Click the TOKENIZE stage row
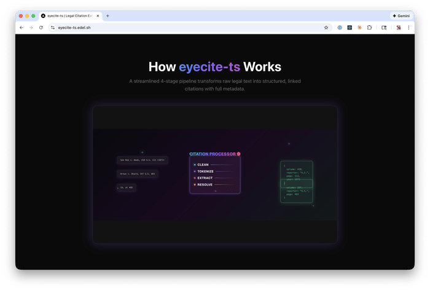The width and height of the screenshot is (430, 290). click(206, 171)
